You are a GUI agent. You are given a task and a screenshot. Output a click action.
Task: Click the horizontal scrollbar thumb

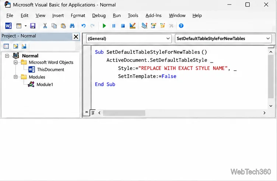124,113
